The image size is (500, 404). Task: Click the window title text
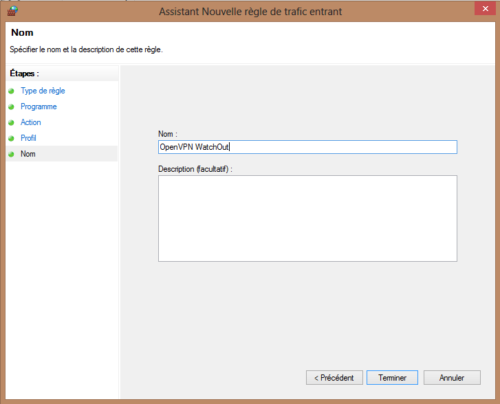click(250, 12)
